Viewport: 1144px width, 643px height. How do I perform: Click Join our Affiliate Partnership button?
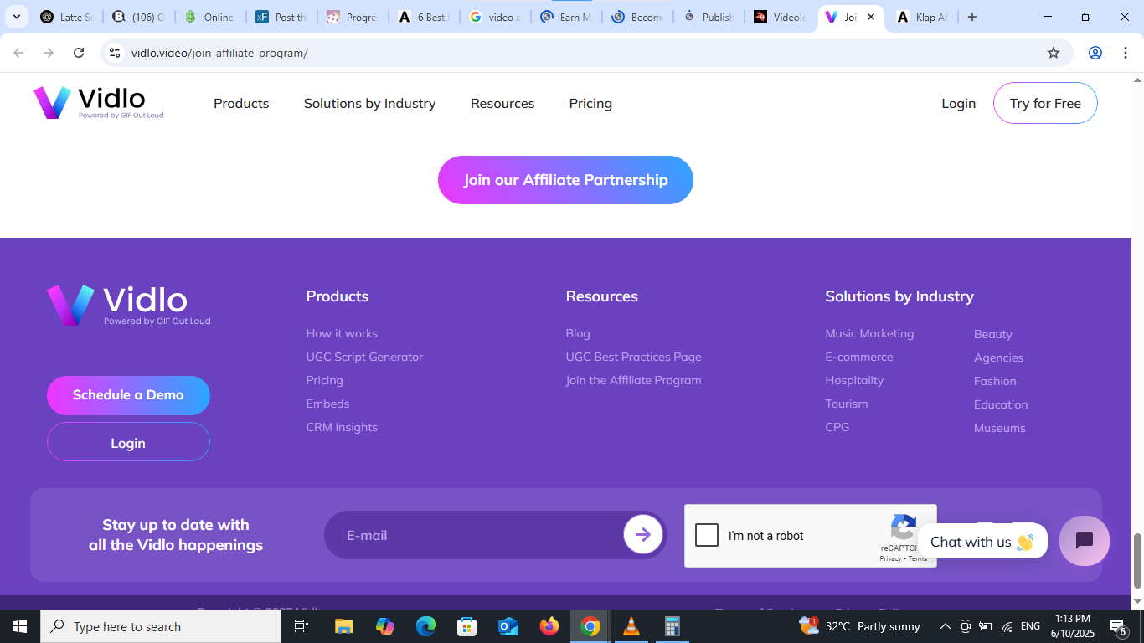coord(565,180)
